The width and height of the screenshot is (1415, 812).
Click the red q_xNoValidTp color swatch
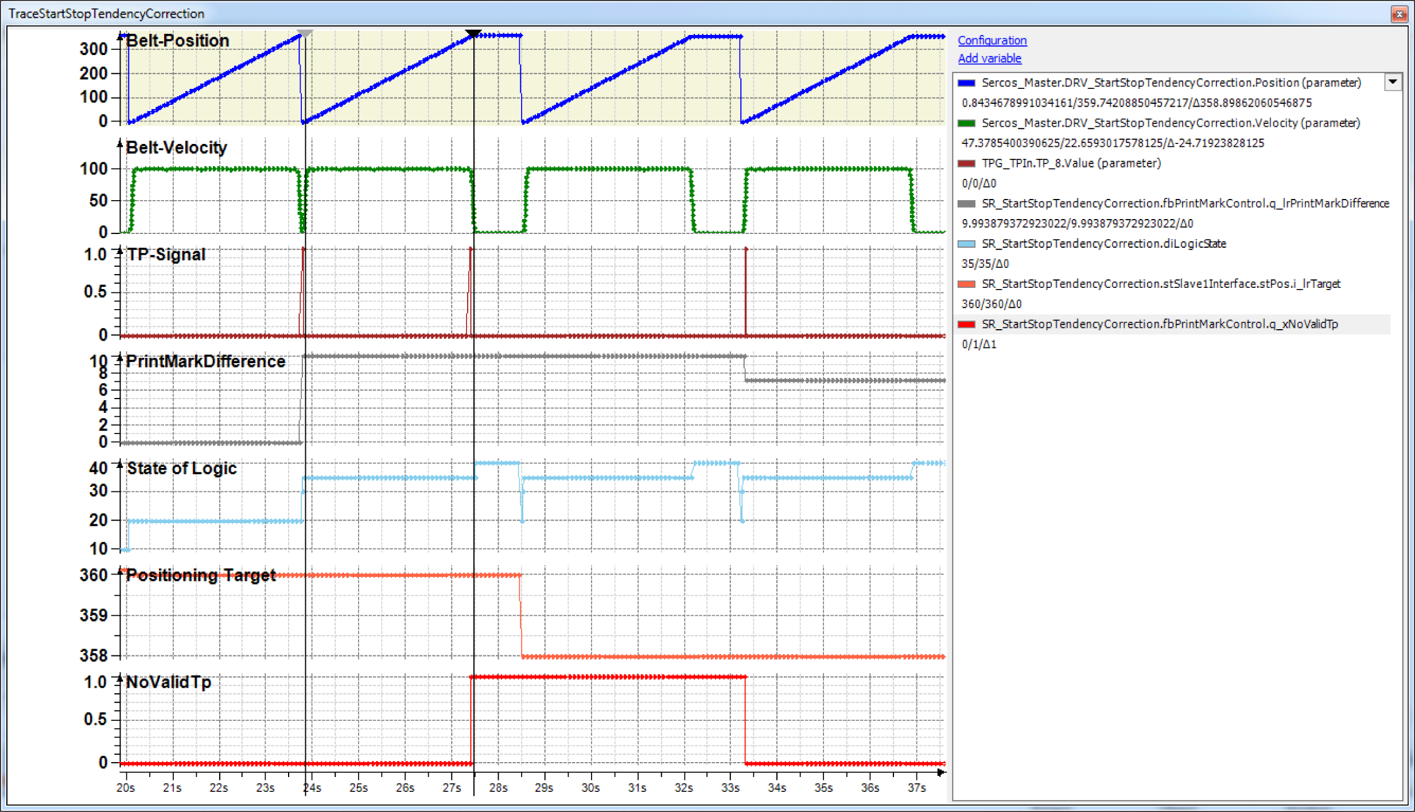(966, 325)
